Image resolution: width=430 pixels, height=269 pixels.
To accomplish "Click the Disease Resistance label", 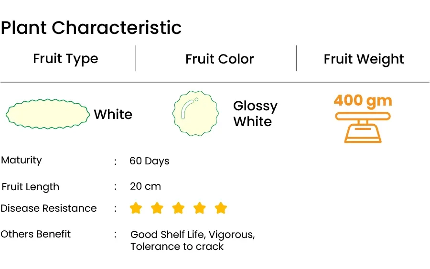I will point(49,208).
